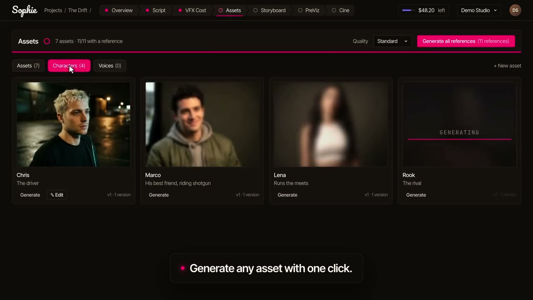Switch to the Script tab
This screenshot has width=533, height=300.
click(155, 10)
